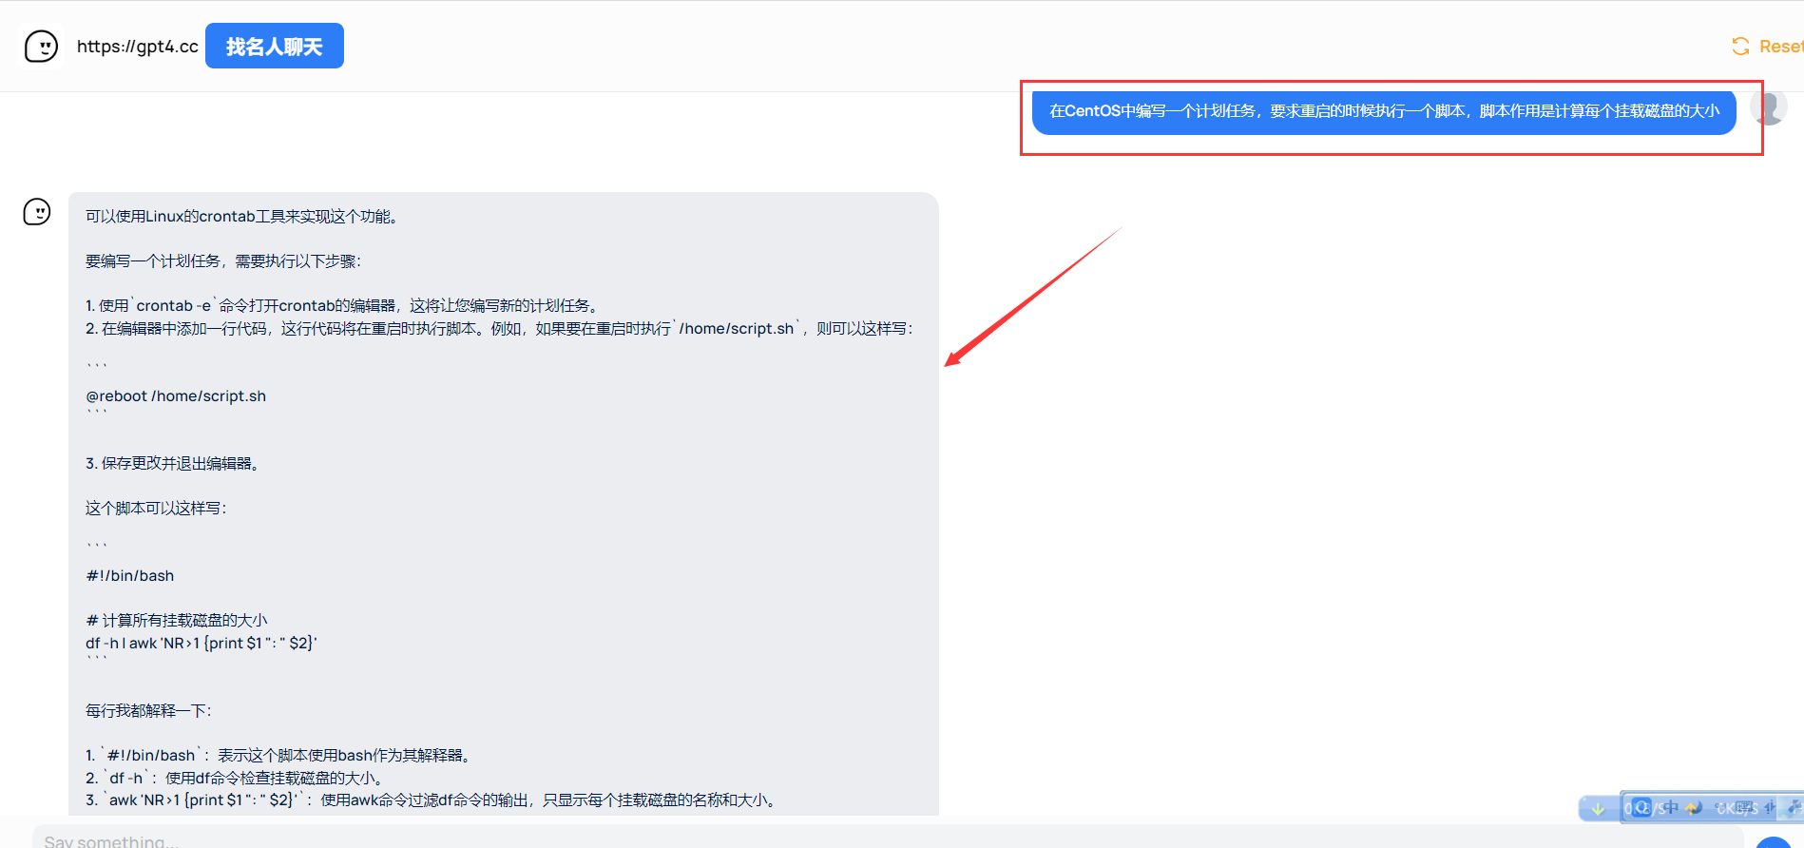Image resolution: width=1804 pixels, height=848 pixels.
Task: Click the 找名人聊天 button
Action: (x=275, y=46)
